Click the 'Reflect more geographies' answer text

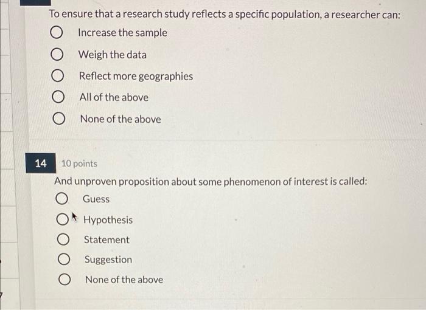coord(136,77)
